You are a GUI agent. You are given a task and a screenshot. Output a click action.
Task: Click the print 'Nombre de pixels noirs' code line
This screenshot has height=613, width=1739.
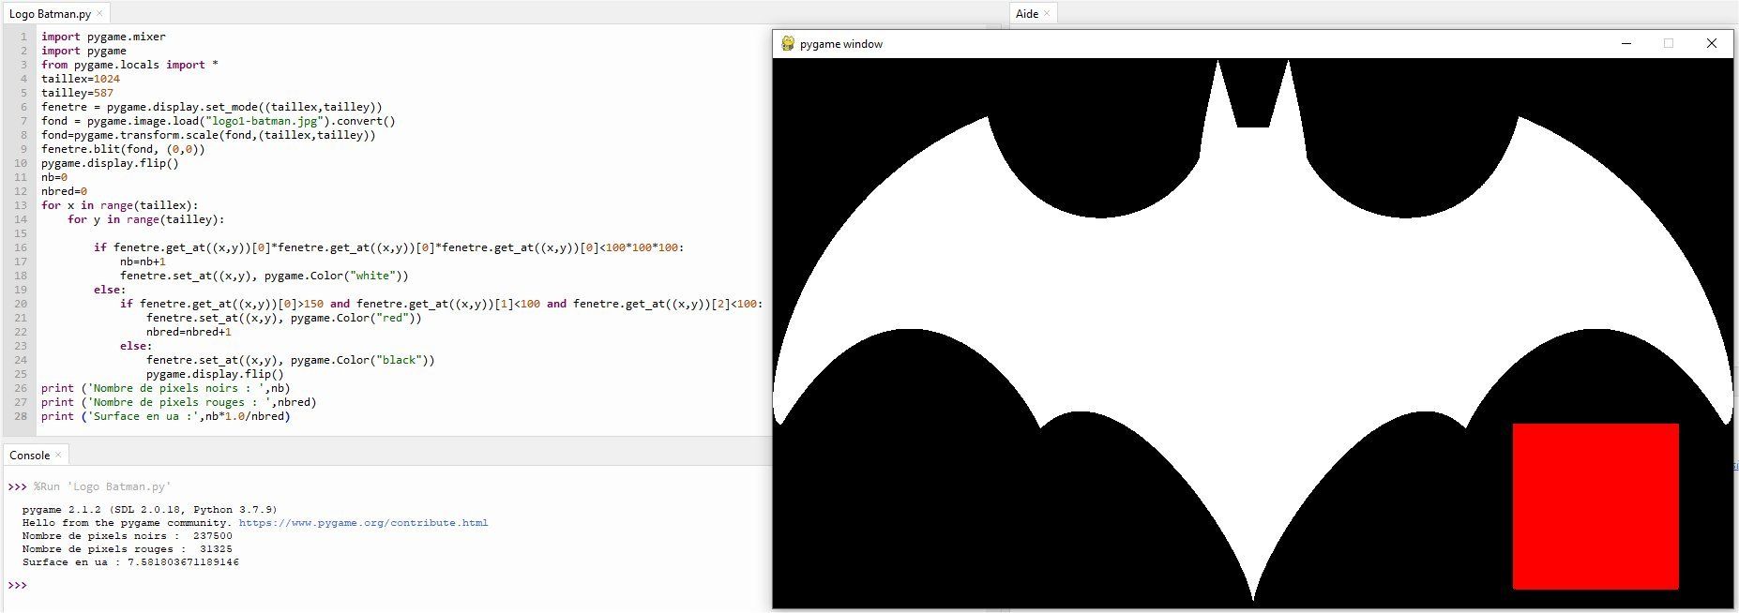coord(166,388)
